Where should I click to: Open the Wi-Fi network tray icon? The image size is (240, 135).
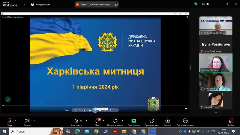(x=203, y=131)
